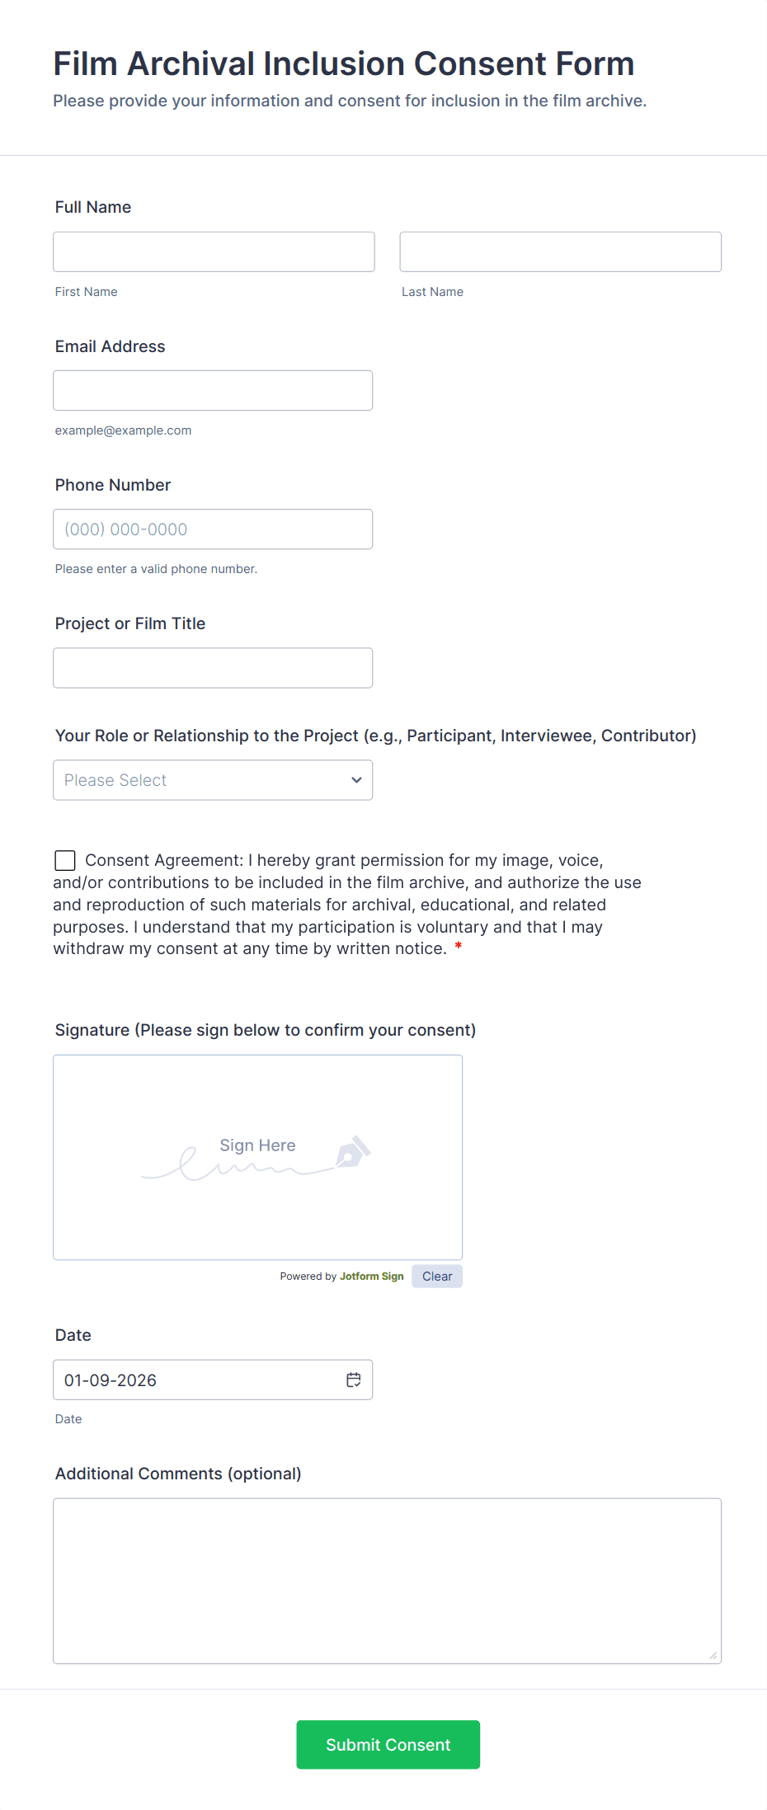Open the Jotform Sign link
This screenshot has width=767, height=1810.
tap(371, 1276)
